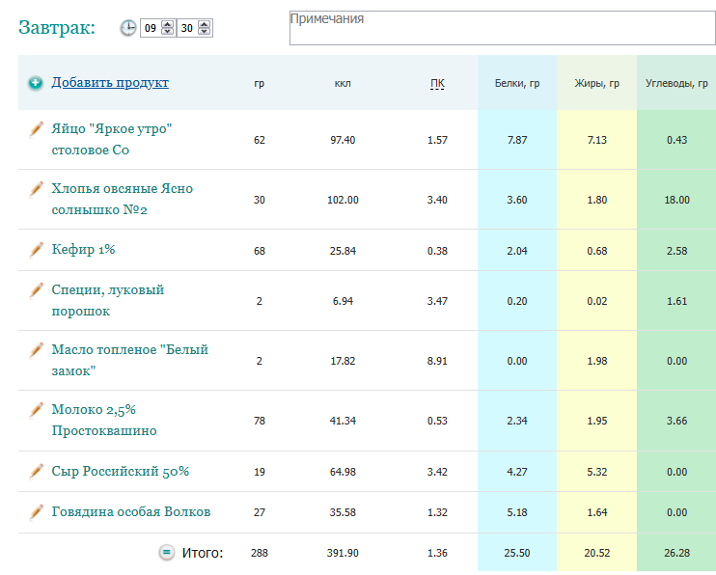716x575 pixels.
Task: Click the ПК column header
Action: pyautogui.click(x=437, y=83)
